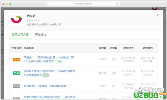Click the account name 西瓜君

(31, 16)
